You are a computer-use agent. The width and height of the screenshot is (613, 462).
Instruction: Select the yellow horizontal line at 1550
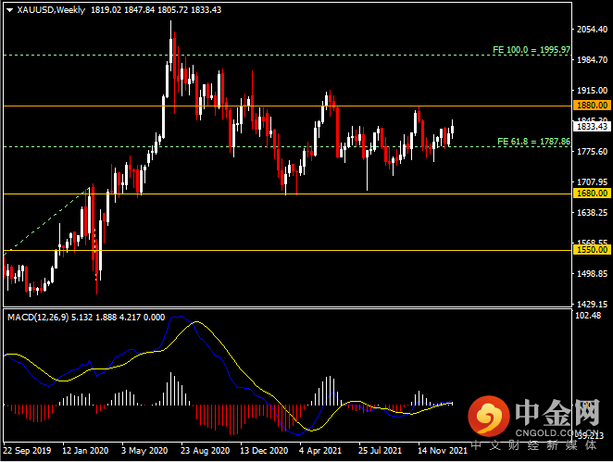pos(288,251)
